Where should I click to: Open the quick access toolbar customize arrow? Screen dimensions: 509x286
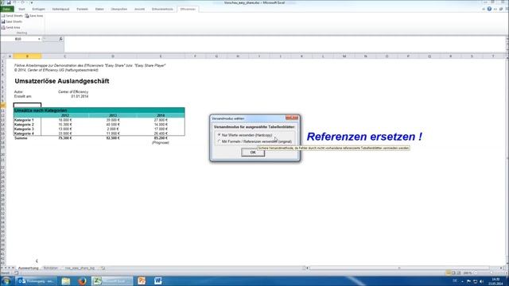pos(32,2)
